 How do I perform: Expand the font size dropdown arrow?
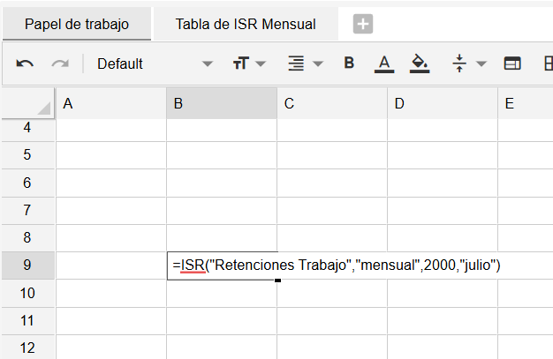click(261, 64)
